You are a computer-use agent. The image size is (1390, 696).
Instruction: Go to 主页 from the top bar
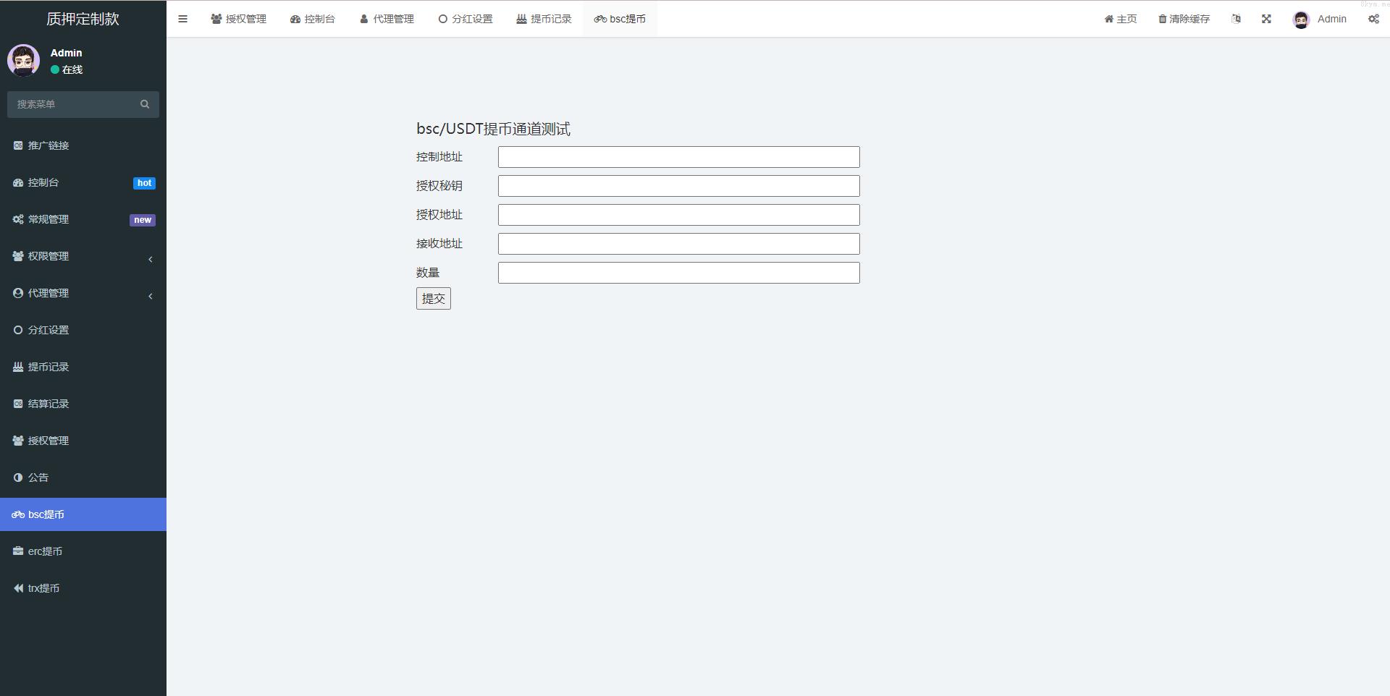tap(1121, 19)
